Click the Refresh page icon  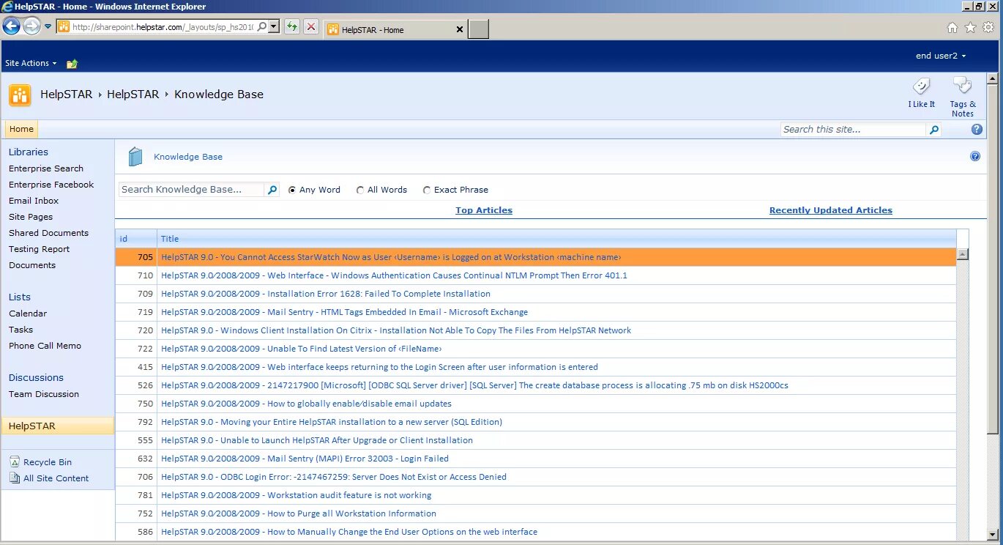pyautogui.click(x=292, y=26)
